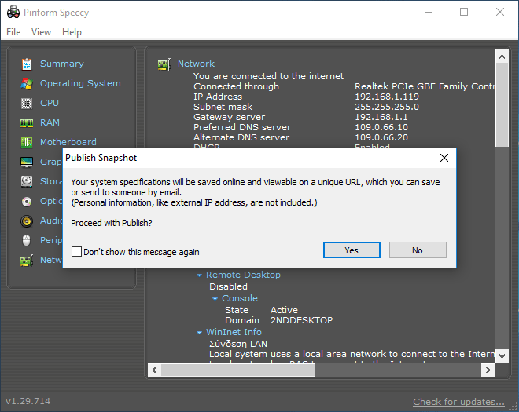Collapse the WinInet Info section

pos(199,333)
